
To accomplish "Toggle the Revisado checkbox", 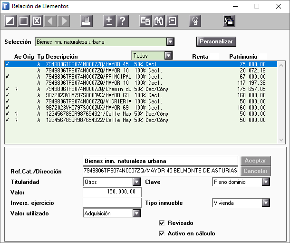I will (162, 223).
